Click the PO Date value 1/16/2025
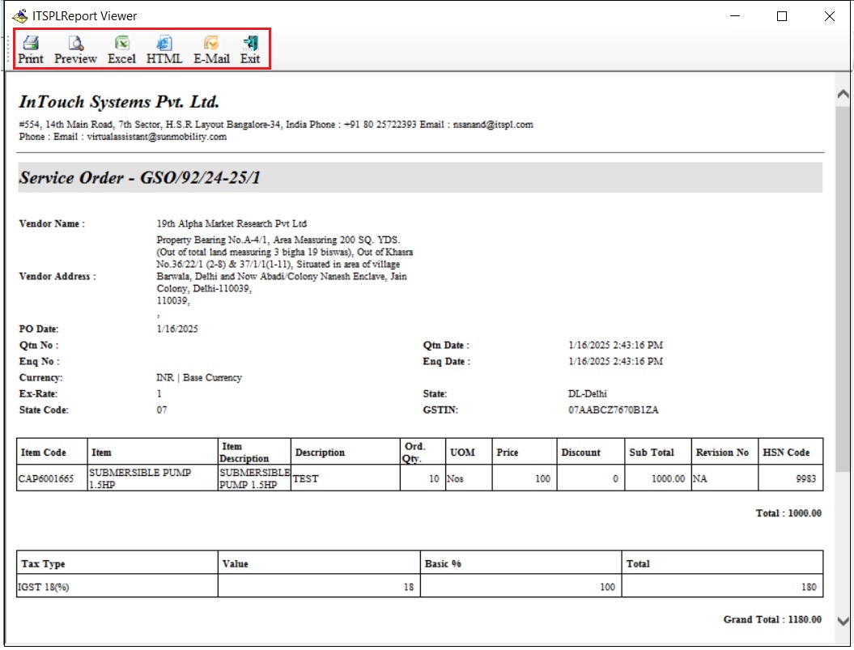The image size is (854, 650). click(x=177, y=329)
